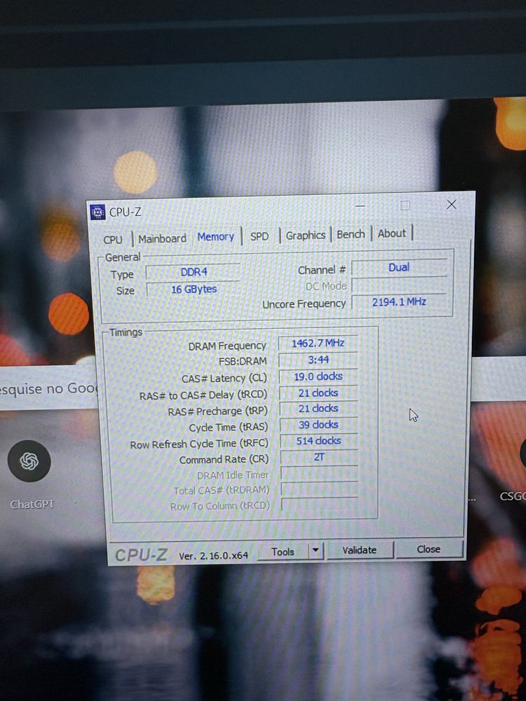The image size is (526, 701).
Task: Click the Command Rate 2T value
Action: point(319,457)
